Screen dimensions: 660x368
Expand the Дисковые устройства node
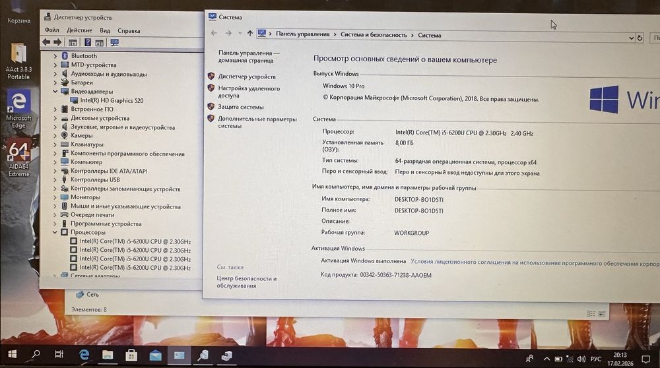[x=55, y=118]
